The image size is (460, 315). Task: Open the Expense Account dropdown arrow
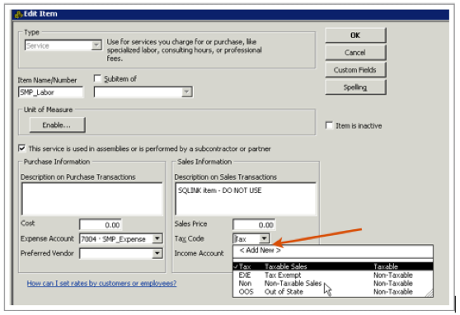coord(157,238)
